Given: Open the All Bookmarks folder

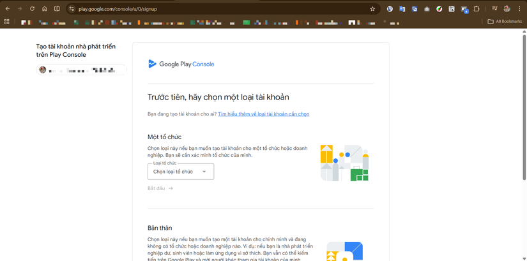Looking at the screenshot, I should pos(505,22).
